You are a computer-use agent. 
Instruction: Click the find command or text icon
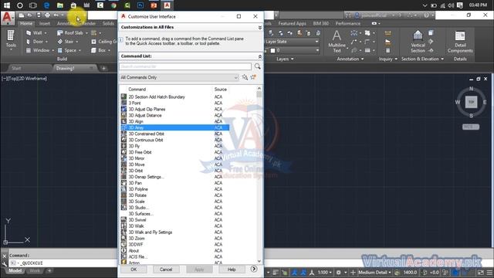(245, 77)
